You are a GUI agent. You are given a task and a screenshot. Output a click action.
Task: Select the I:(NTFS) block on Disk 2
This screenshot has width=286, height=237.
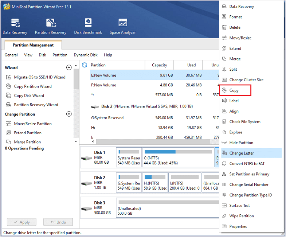[185, 183]
